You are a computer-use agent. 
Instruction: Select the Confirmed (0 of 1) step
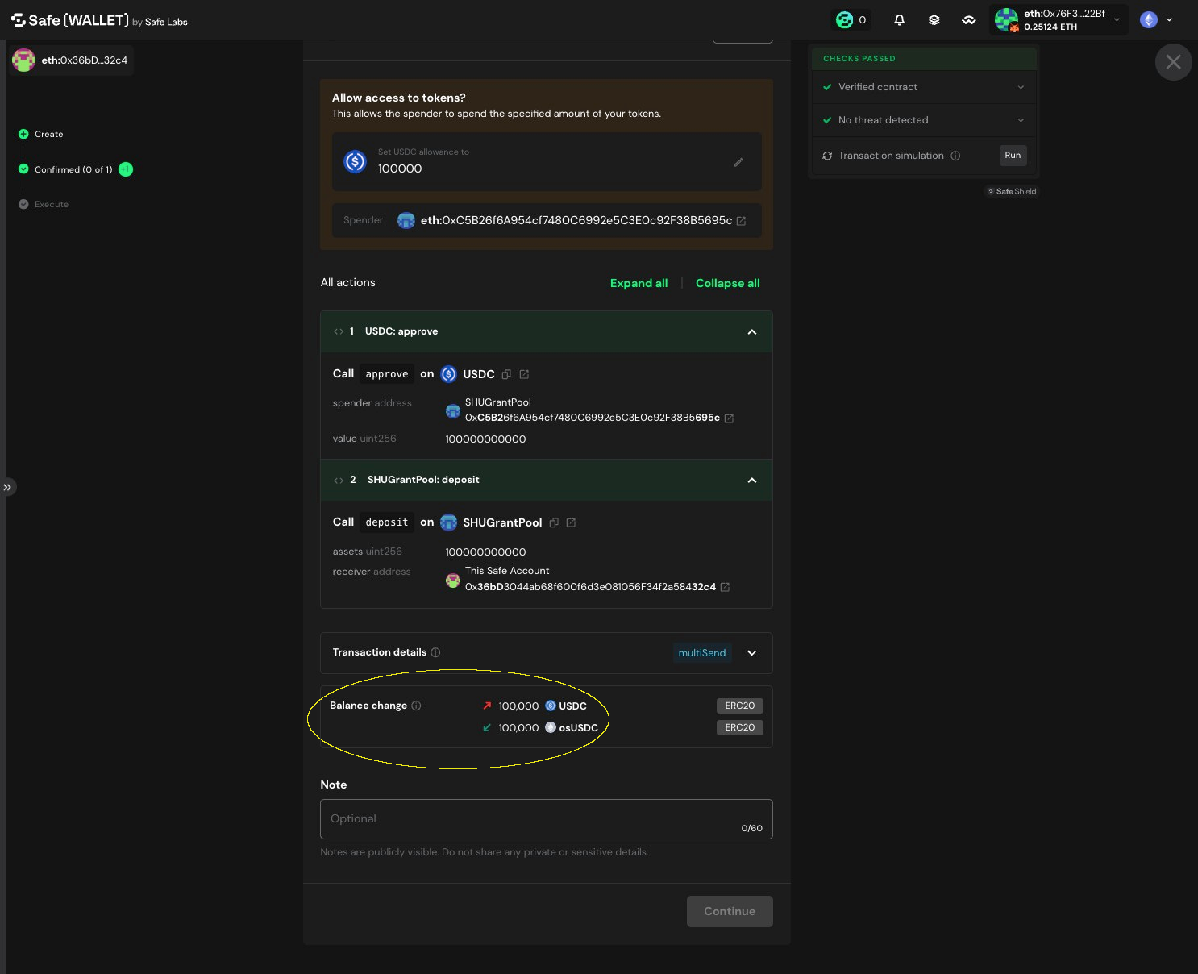click(x=65, y=169)
